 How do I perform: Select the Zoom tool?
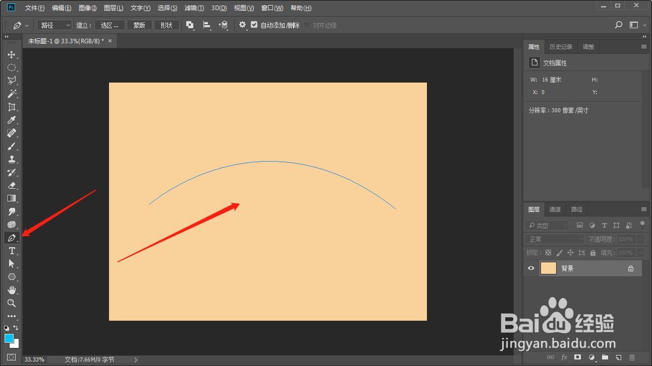(12, 303)
